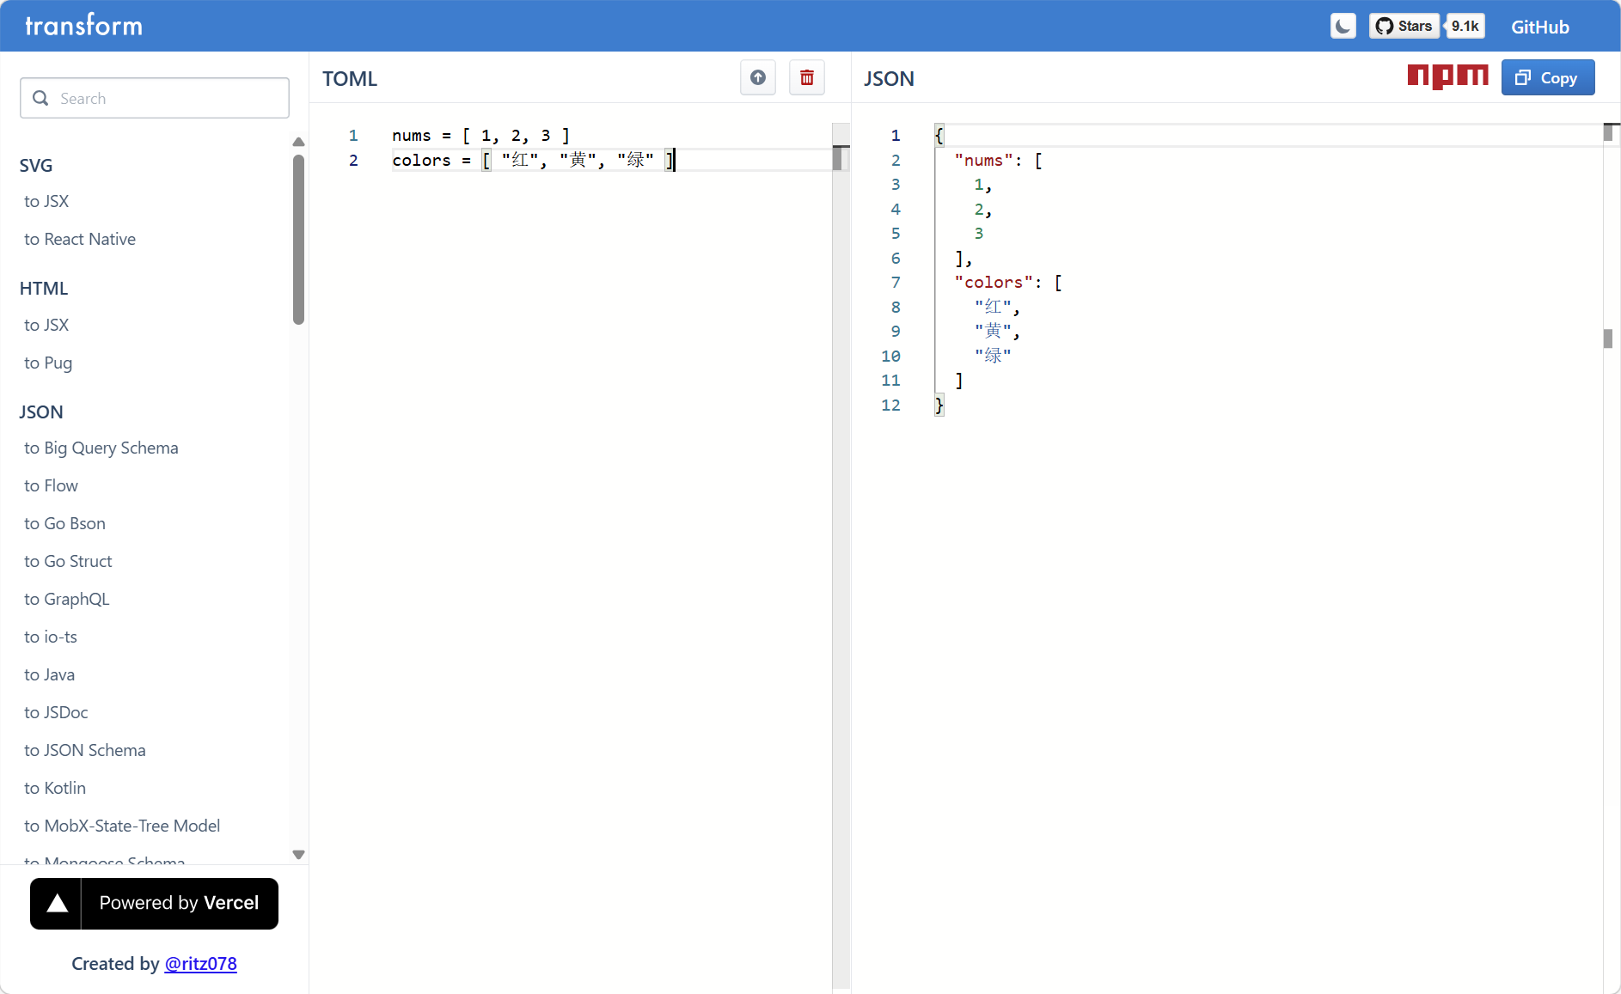1621x994 pixels.
Task: Toggle dark mode with the moon icon
Action: [x=1343, y=27]
